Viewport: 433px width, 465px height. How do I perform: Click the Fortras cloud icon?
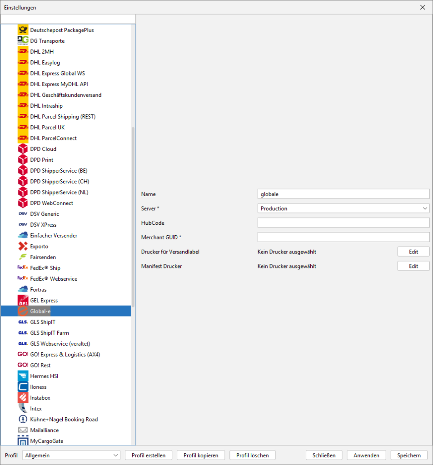(x=23, y=289)
